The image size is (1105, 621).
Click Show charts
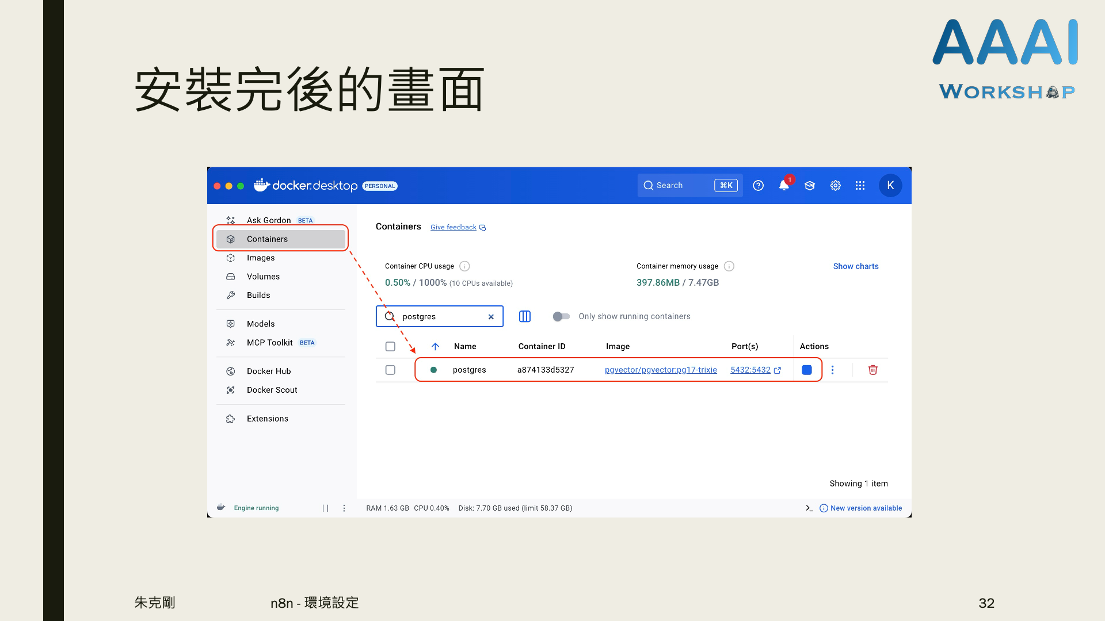[x=855, y=266]
